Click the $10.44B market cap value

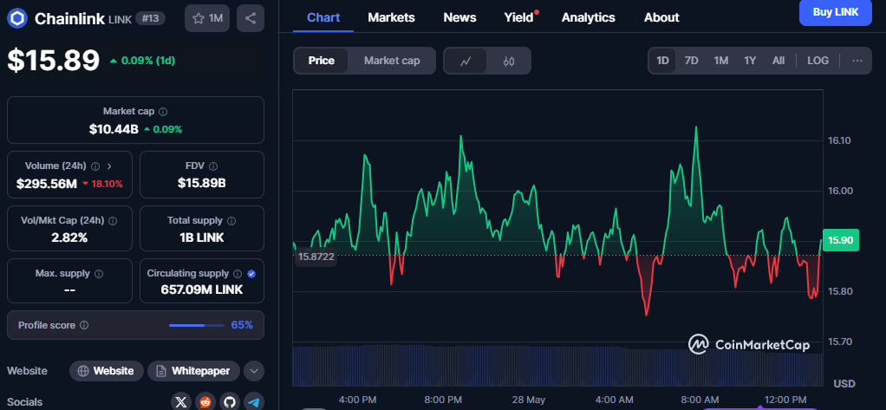point(114,129)
